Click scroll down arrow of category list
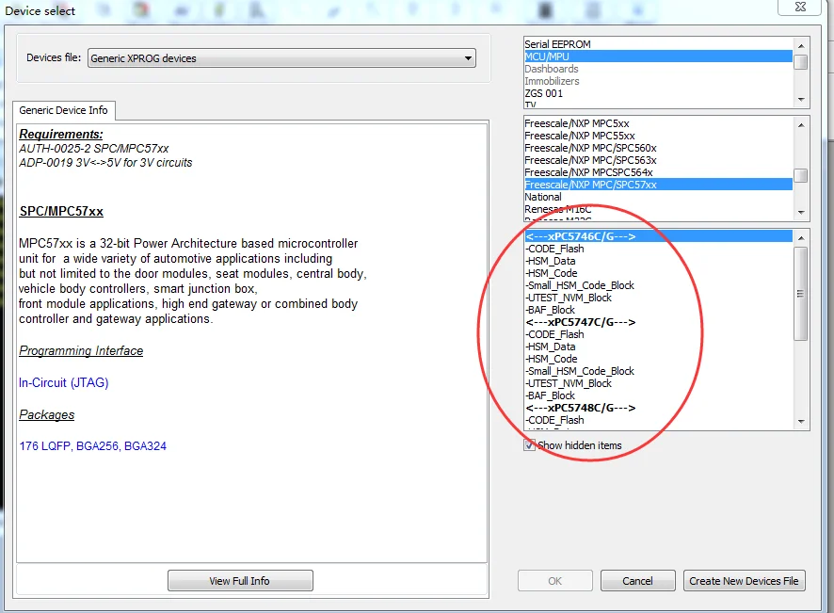Viewport: 834px width, 613px height. [x=801, y=100]
